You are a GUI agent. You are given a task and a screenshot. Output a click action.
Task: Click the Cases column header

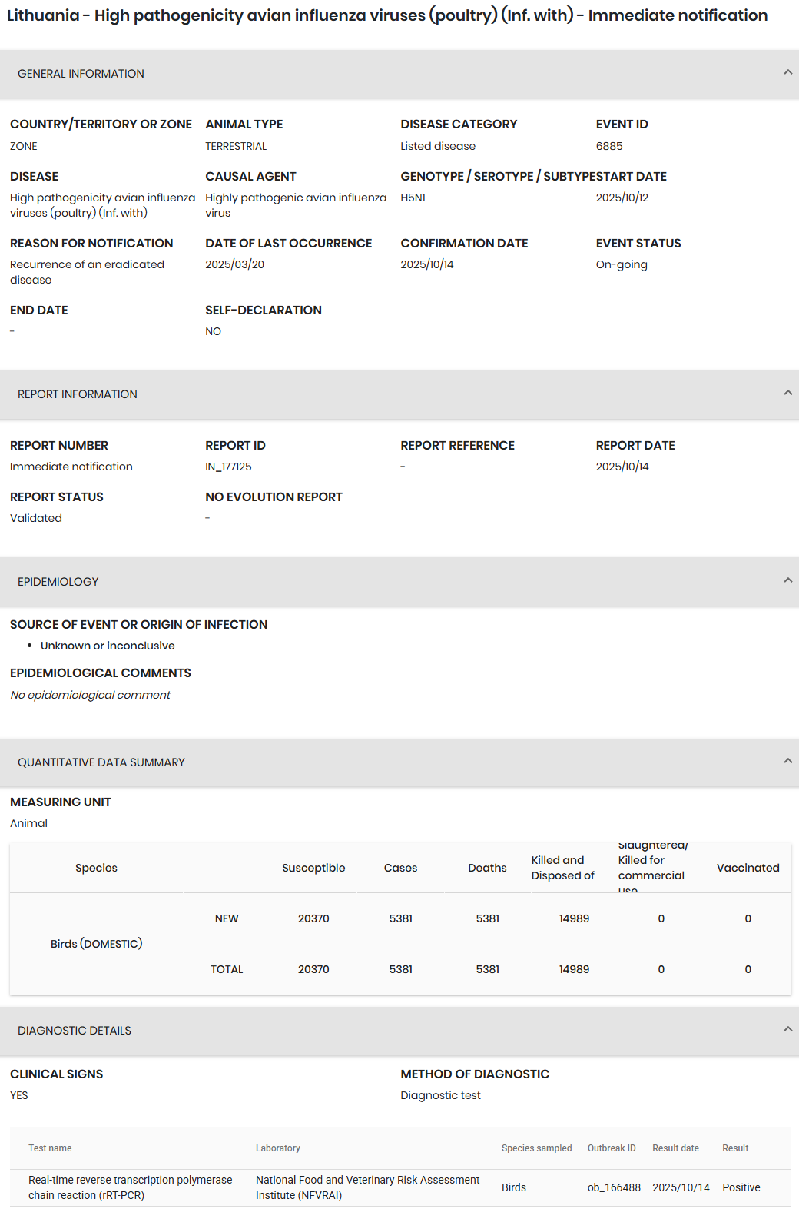[400, 868]
